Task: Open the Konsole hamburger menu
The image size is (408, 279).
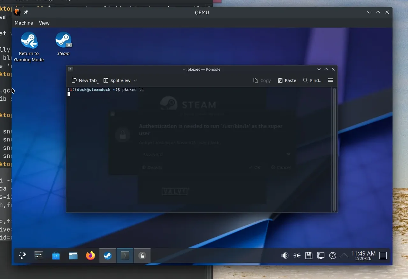Action: tap(331, 80)
